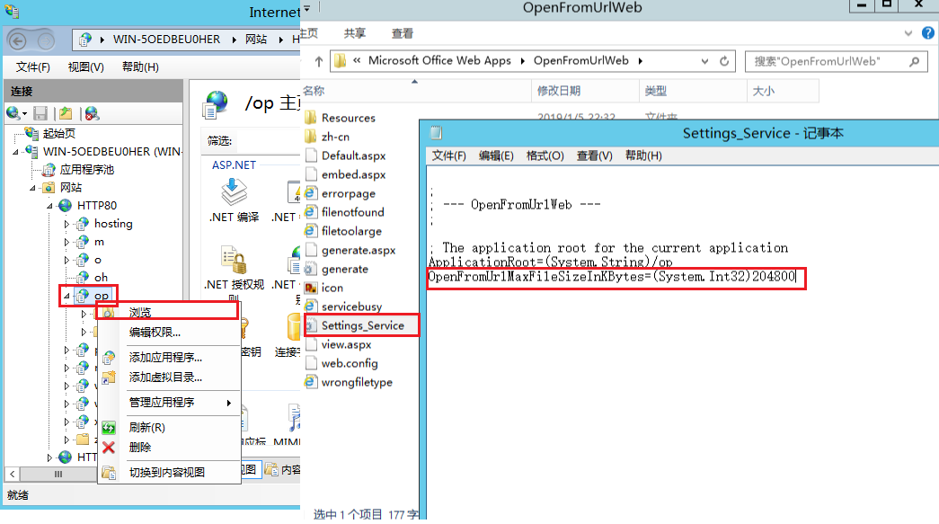Open the .NET 授权规则 feature icon
Screen dimensions: 939x524
235,259
